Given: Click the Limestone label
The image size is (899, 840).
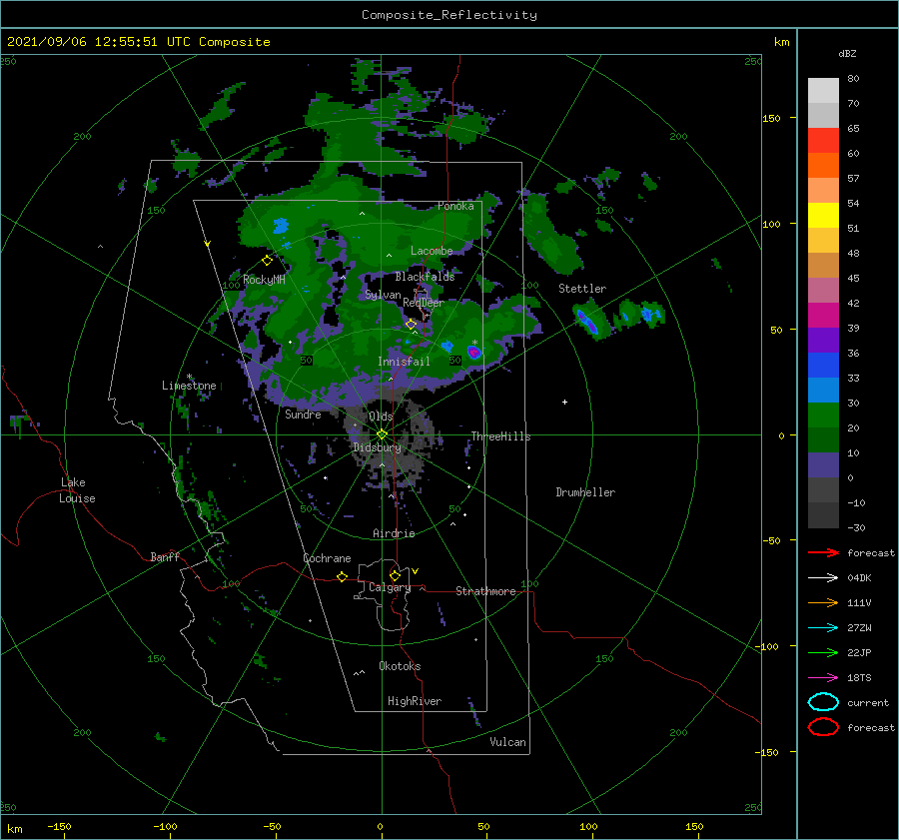Looking at the screenshot, I should coord(189,386).
